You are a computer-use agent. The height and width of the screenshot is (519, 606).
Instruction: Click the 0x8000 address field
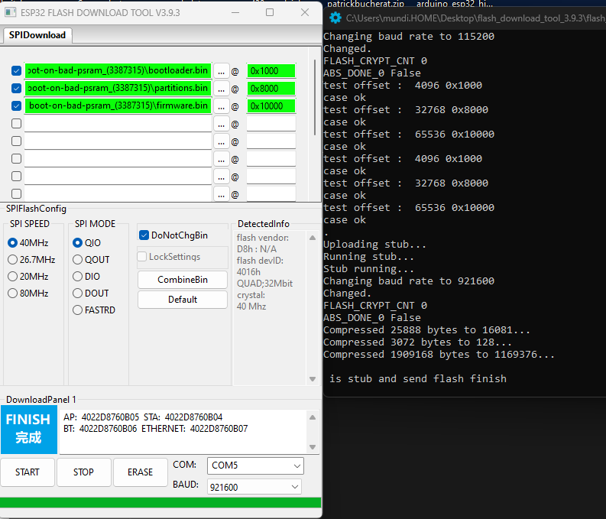click(271, 89)
